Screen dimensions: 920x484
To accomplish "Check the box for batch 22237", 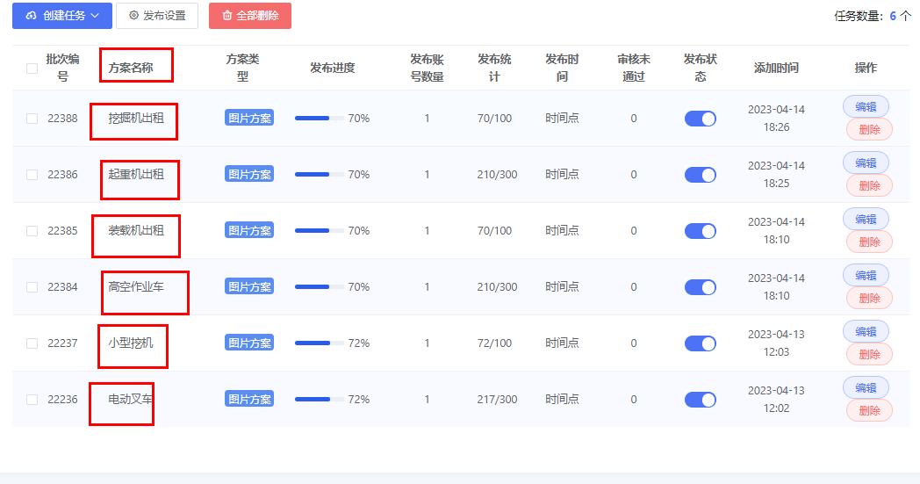I will coord(32,343).
